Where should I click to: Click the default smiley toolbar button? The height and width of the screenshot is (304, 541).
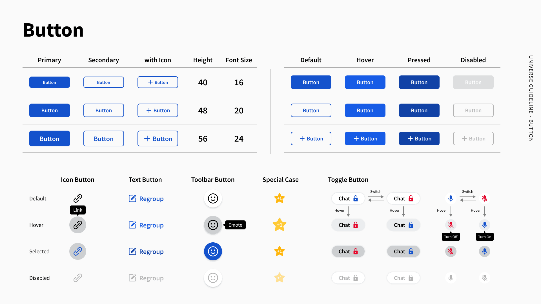tap(213, 198)
